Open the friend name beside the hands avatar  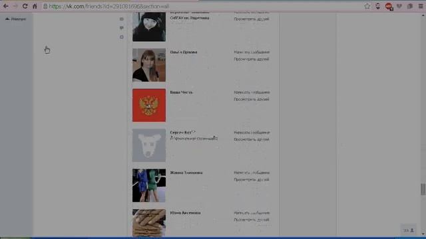pyautogui.click(x=185, y=213)
